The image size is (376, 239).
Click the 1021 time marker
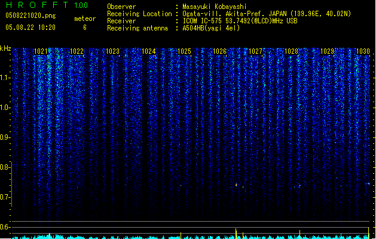[41, 51]
